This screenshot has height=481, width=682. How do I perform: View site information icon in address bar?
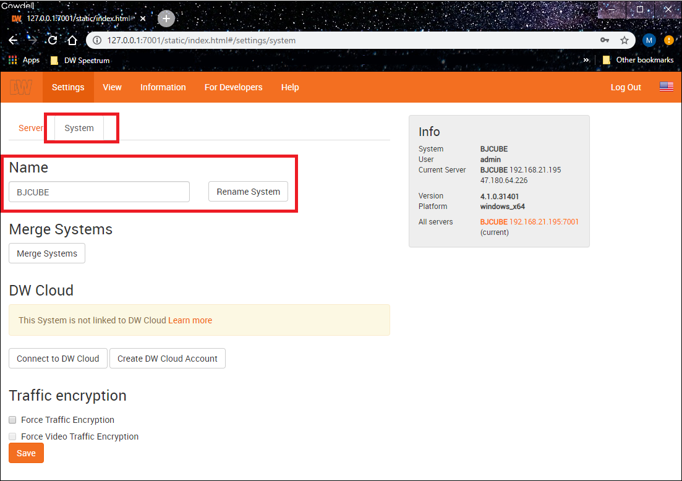pyautogui.click(x=97, y=40)
